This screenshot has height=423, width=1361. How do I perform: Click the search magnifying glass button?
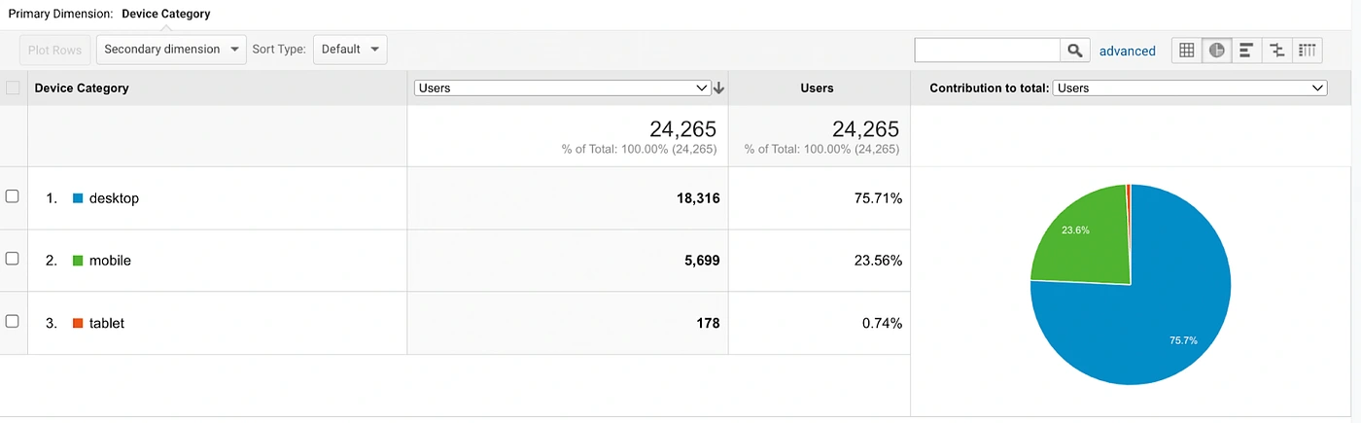pyautogui.click(x=1074, y=51)
